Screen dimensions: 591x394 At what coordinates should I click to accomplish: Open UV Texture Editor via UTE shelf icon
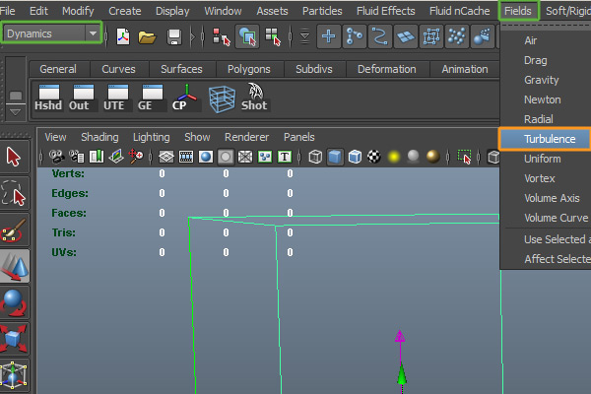[x=117, y=98]
